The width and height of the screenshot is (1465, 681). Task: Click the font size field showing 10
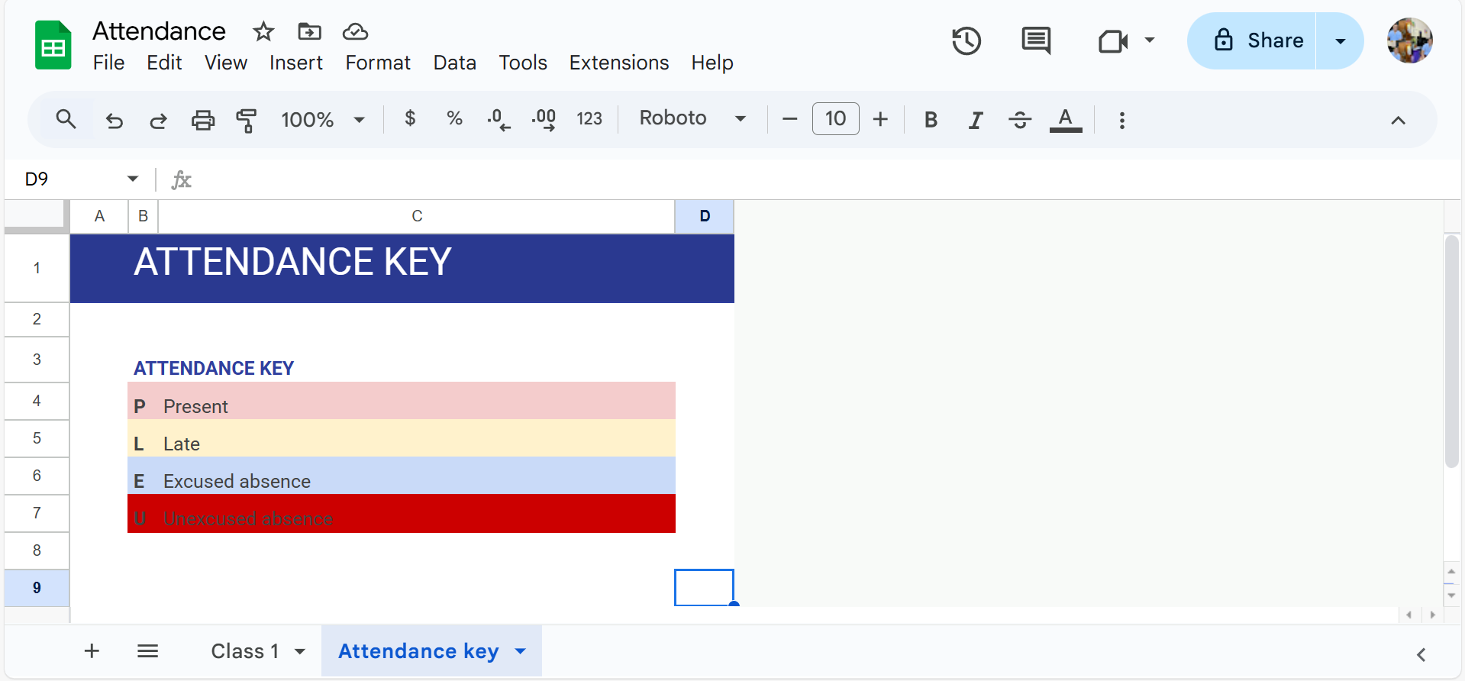(835, 118)
